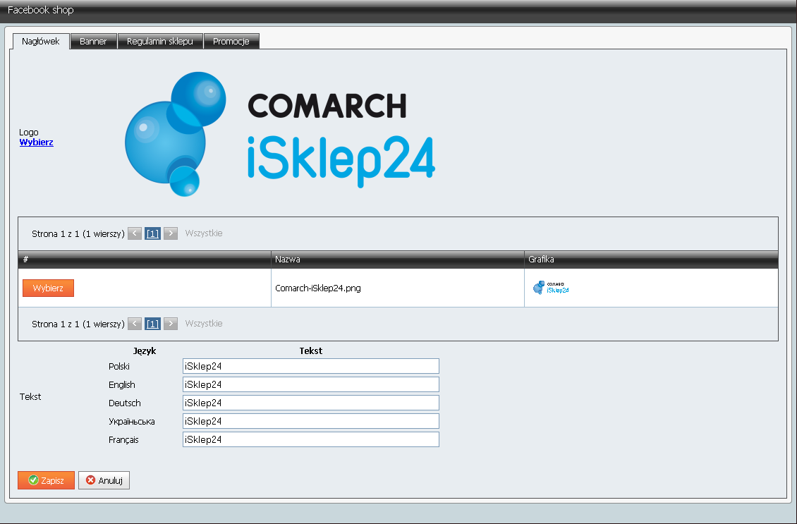This screenshot has width=797, height=524.
Task: Focus the Français text input field
Action: pos(310,439)
